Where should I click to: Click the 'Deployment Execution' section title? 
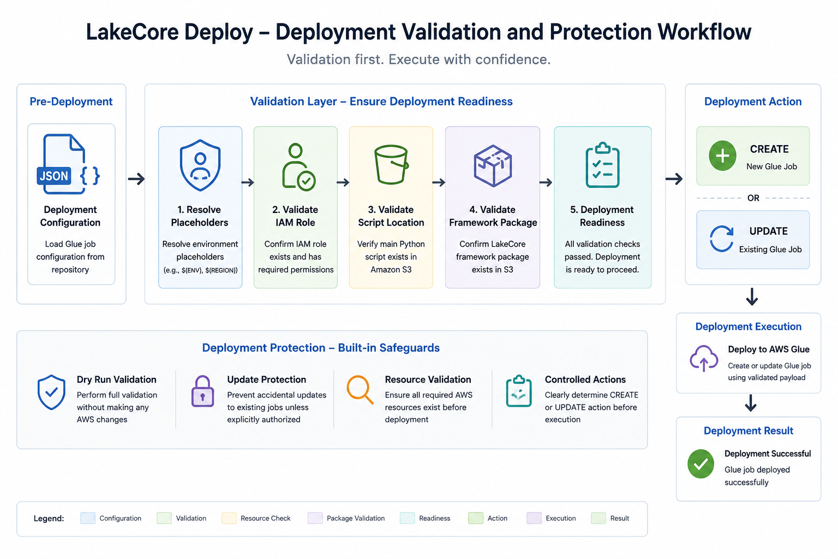click(749, 326)
